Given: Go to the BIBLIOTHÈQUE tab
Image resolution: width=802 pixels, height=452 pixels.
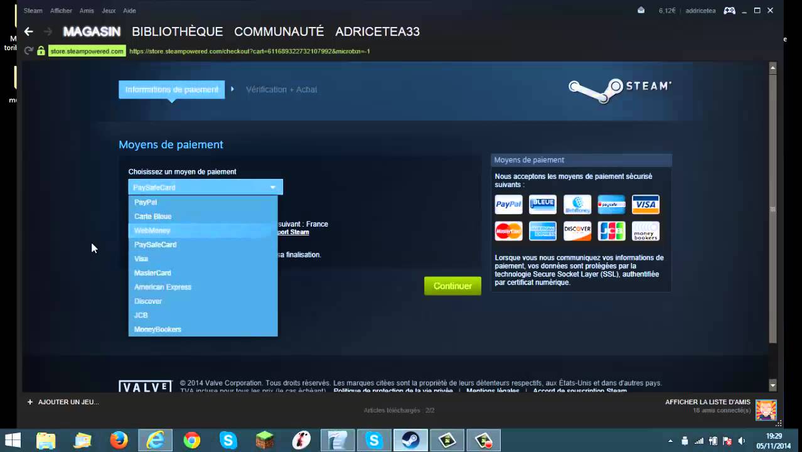Looking at the screenshot, I should pyautogui.click(x=178, y=31).
